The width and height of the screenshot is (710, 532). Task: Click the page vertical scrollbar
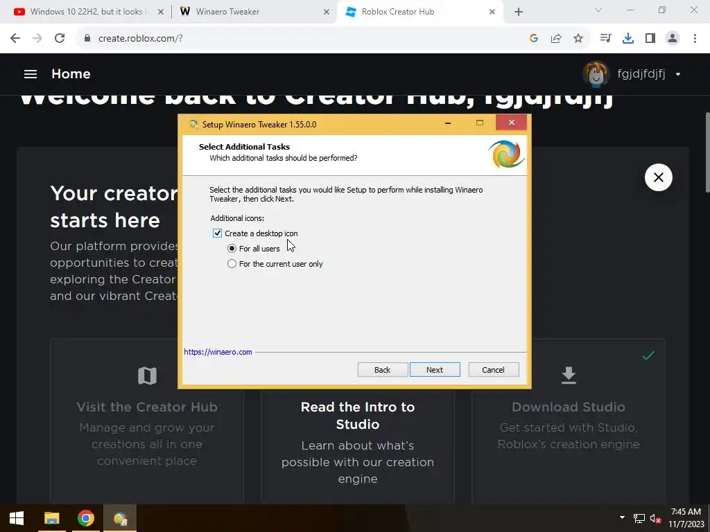click(707, 152)
